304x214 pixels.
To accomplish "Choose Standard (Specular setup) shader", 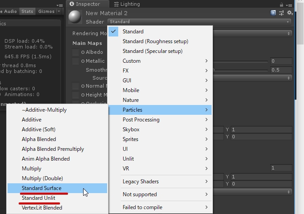I will click(x=160, y=51).
